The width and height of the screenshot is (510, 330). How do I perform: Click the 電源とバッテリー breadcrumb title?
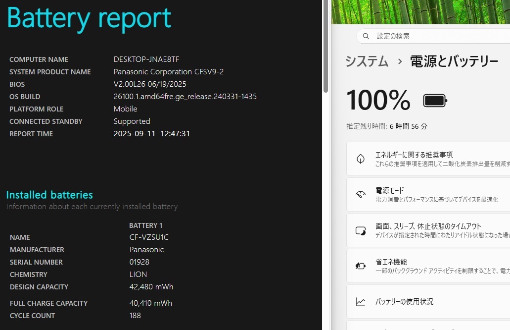(454, 61)
